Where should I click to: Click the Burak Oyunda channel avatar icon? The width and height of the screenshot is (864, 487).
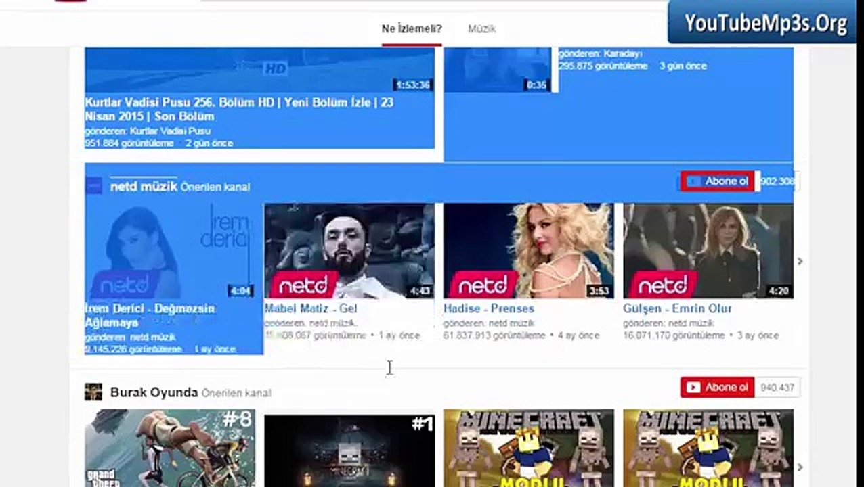93,392
